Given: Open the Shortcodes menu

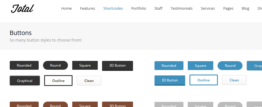Looking at the screenshot, I should (113, 8).
